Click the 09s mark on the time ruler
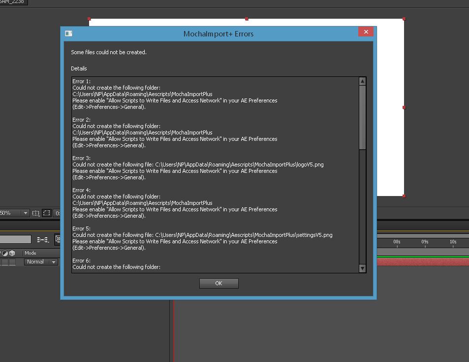The height and width of the screenshot is (362, 469). click(x=425, y=242)
